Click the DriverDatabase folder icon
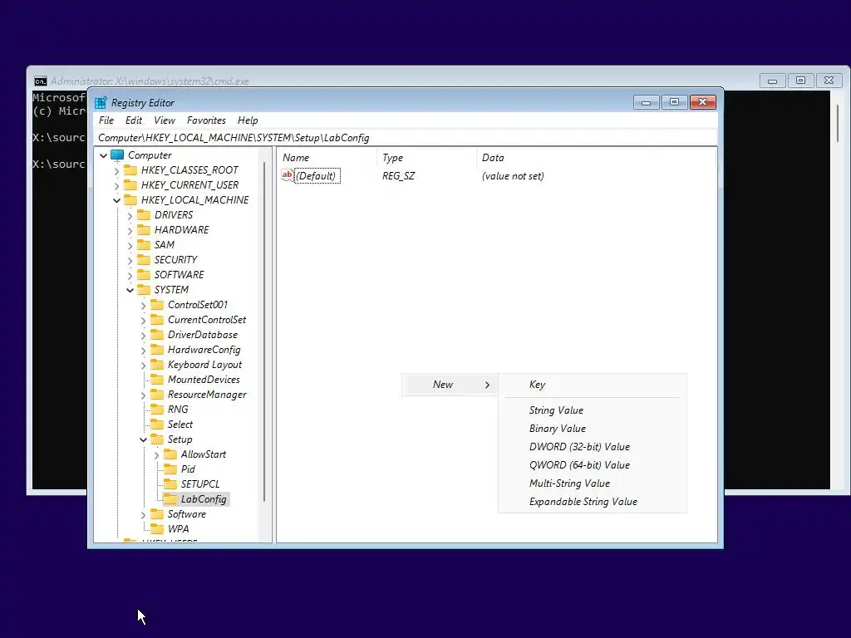 (157, 335)
